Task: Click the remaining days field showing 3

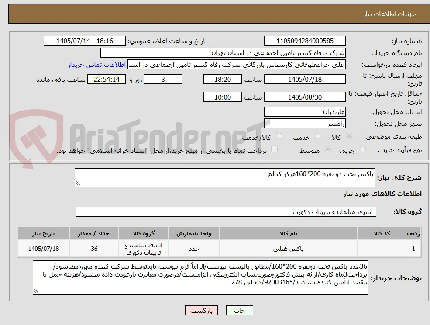Action: click(x=163, y=80)
